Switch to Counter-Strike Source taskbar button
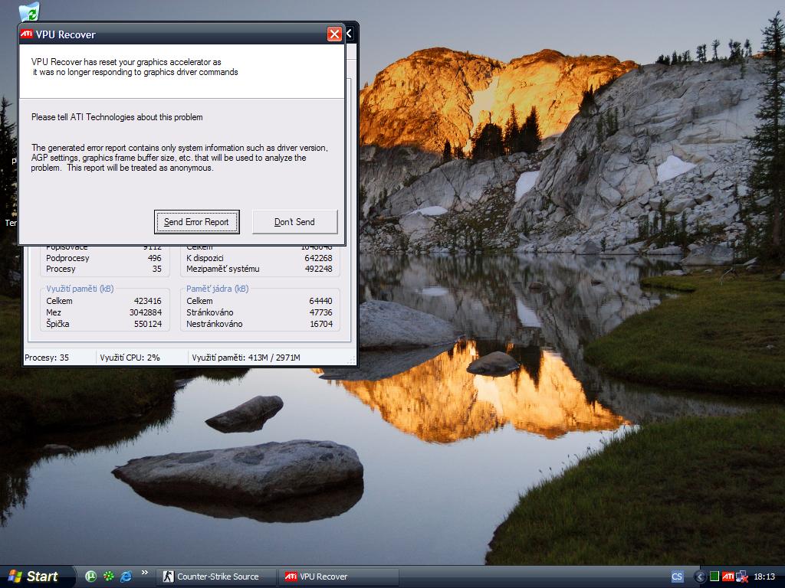 [215, 577]
